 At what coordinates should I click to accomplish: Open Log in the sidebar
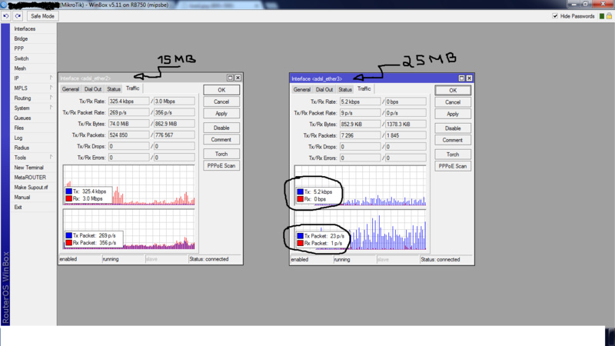click(18, 138)
